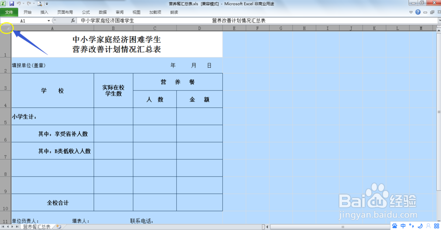441x230 pixels.
Task: Click into the formula bar text
Action: click(258, 21)
